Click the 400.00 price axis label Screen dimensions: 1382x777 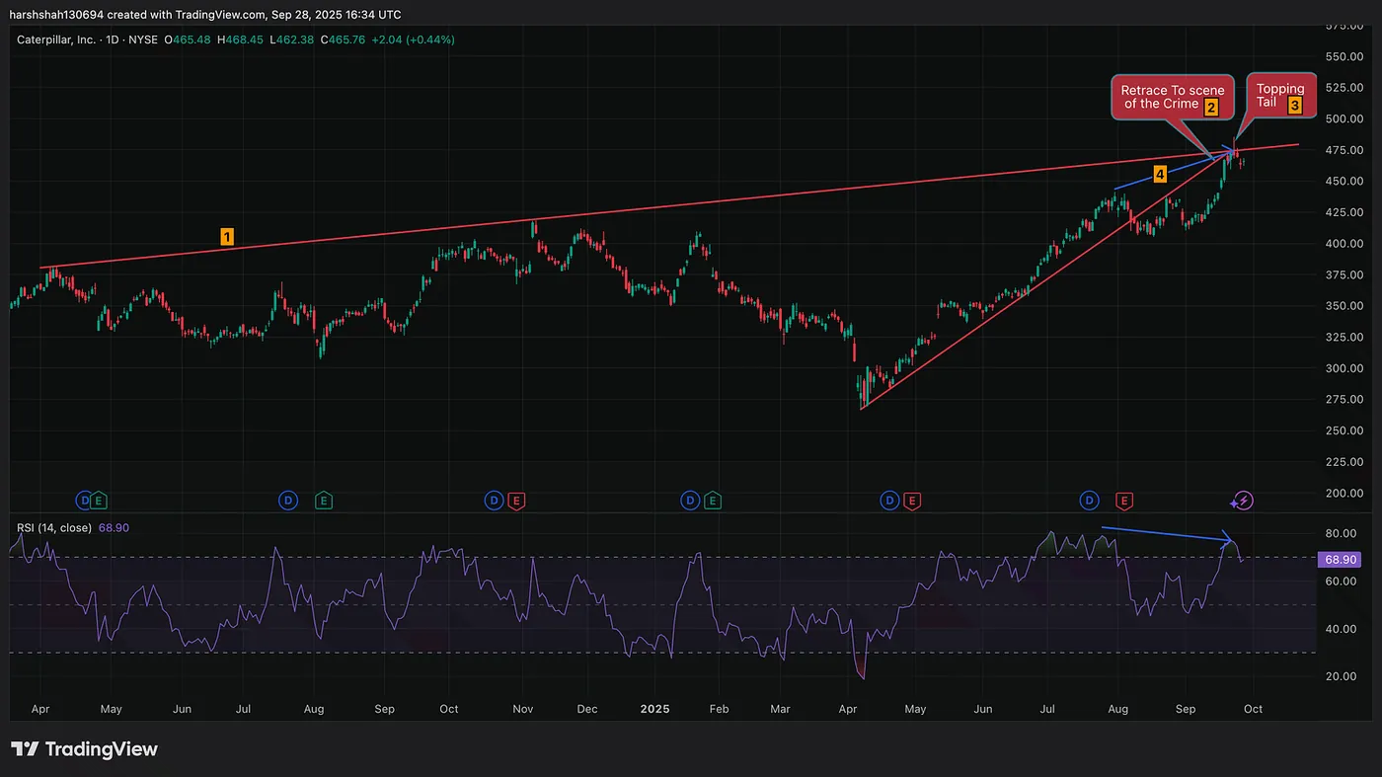point(1343,244)
